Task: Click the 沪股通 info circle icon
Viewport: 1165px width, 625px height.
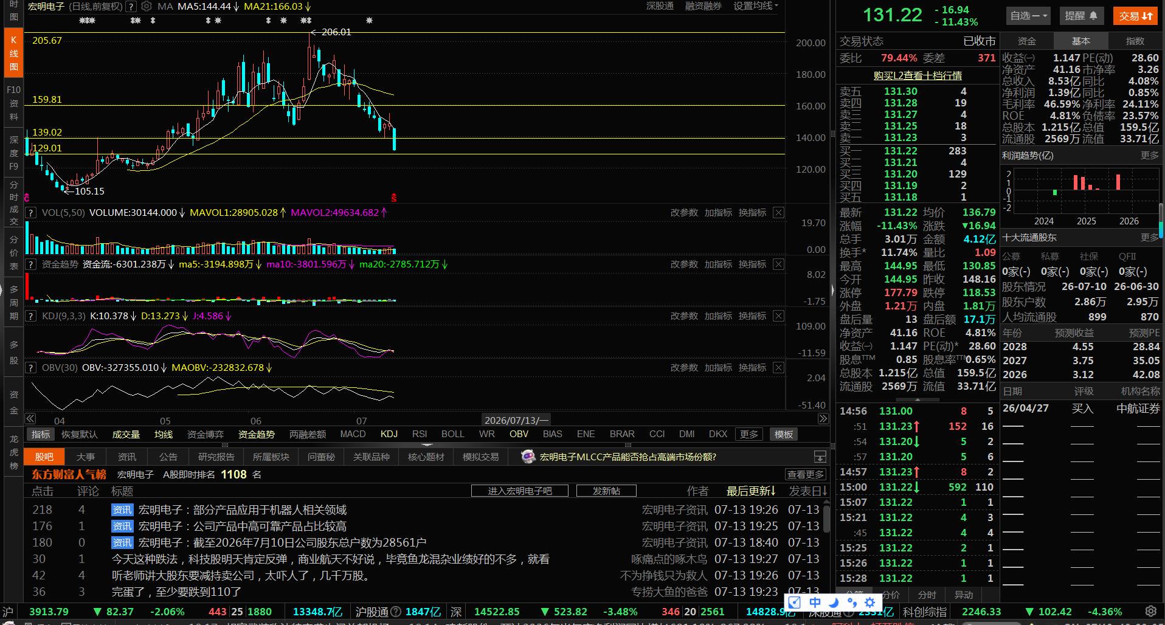Action: (395, 612)
